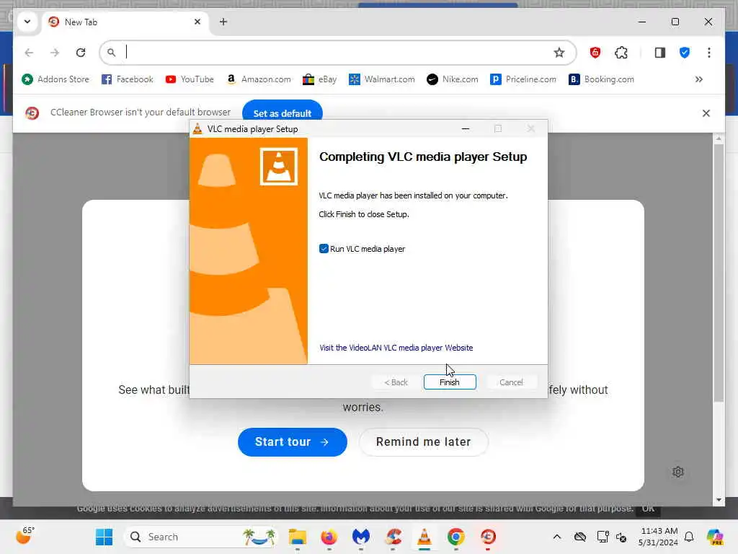Open new tab customize gear icon
This screenshot has width=738, height=554.
point(677,472)
